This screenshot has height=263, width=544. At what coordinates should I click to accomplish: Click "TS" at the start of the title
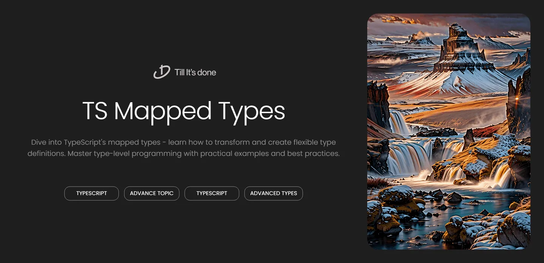point(95,111)
